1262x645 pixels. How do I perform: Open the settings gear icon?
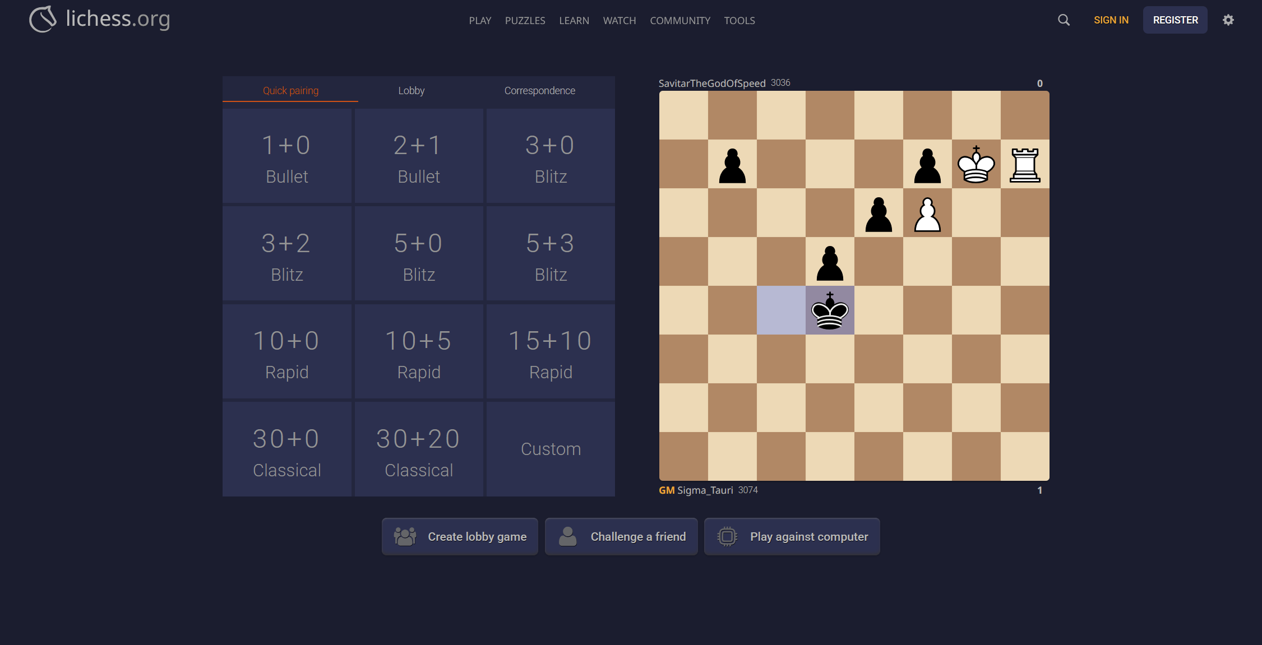[x=1228, y=20]
